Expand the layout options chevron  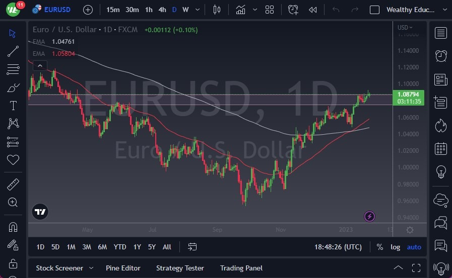pos(444,10)
